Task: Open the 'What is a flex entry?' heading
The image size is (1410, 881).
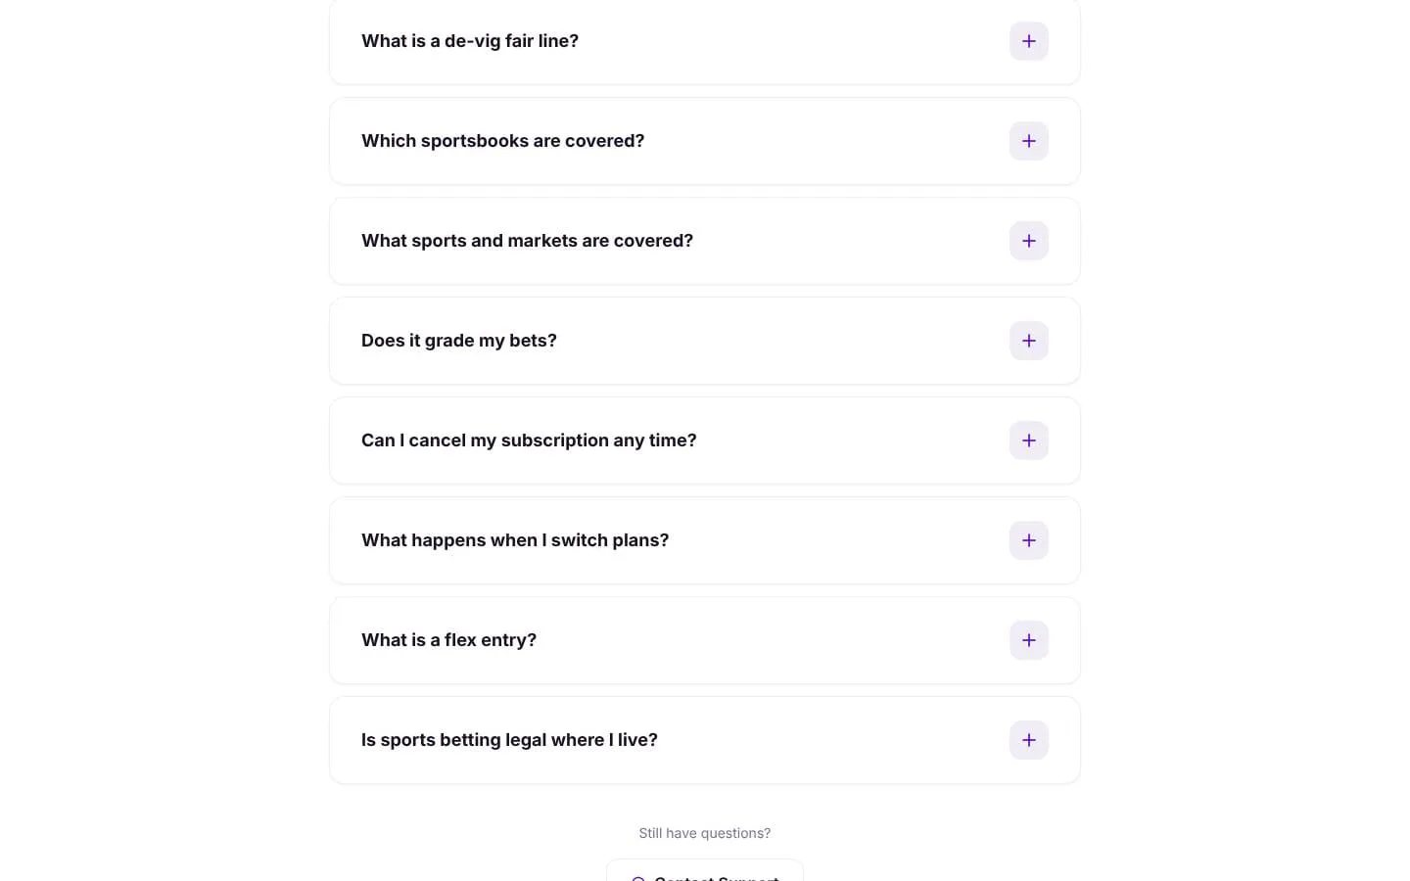Action: (448, 640)
